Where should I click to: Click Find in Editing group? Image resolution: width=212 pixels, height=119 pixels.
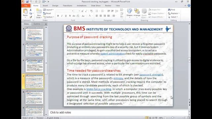pos(172,10)
